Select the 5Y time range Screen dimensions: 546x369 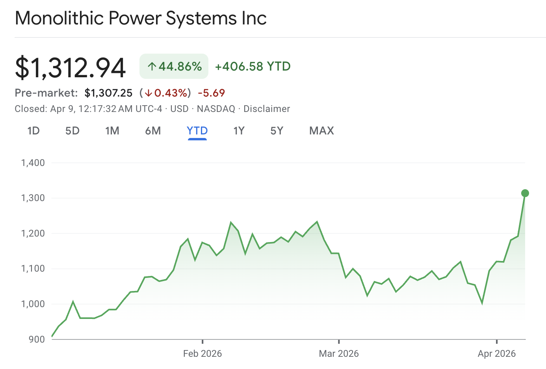tap(277, 130)
